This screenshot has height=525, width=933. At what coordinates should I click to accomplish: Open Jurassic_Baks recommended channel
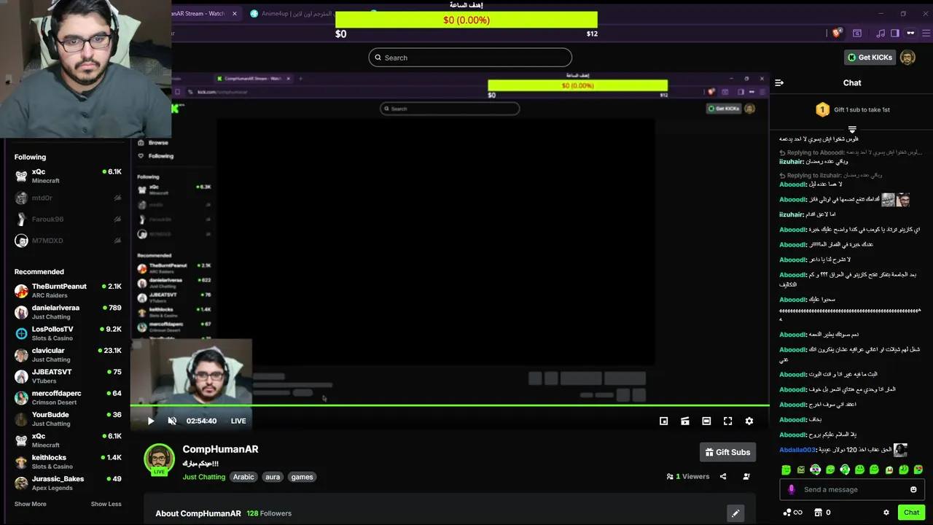click(x=68, y=483)
